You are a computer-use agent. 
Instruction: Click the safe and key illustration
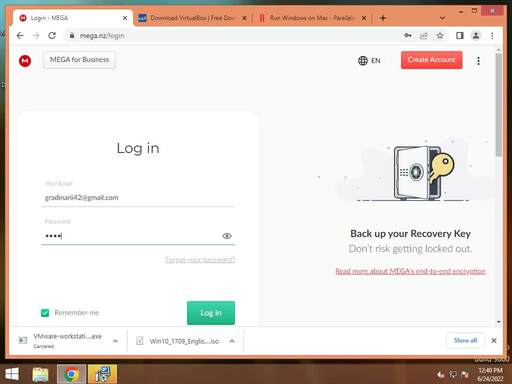click(x=423, y=172)
